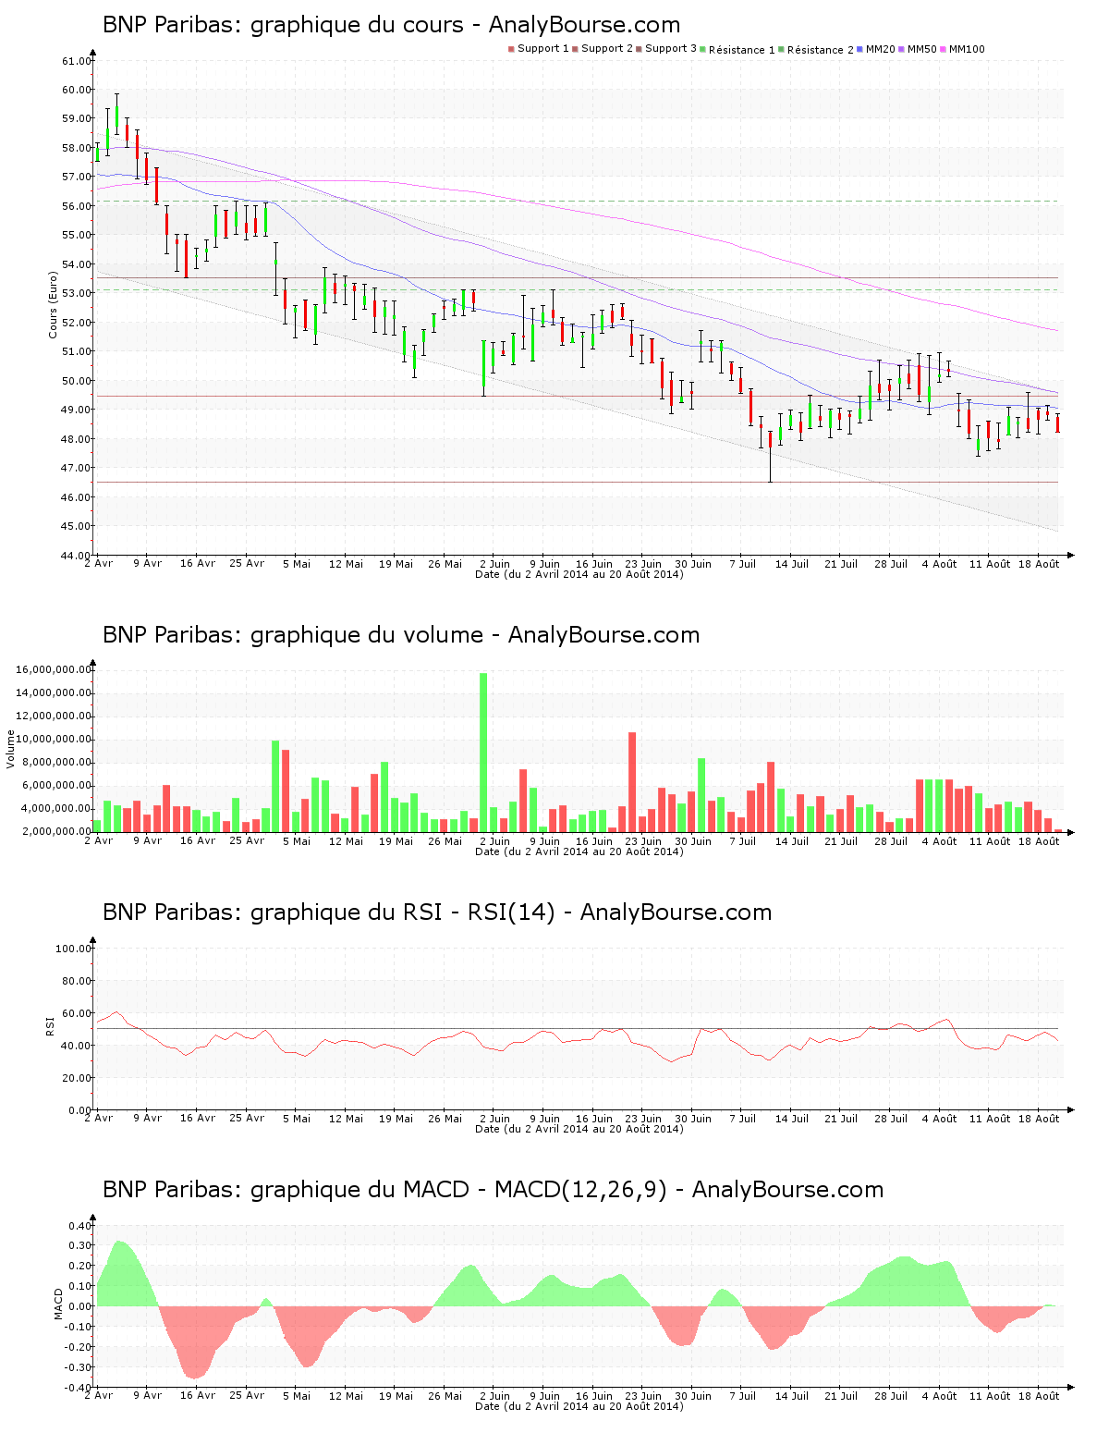Screen dimensions: 1109x1433
Task: Click the 44.00 price axis value
Action: coord(77,556)
